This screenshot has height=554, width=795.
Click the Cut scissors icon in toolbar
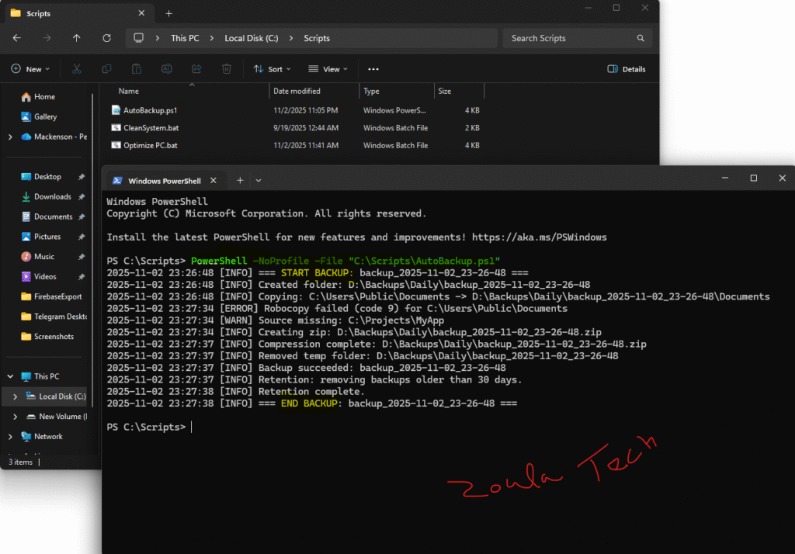(x=77, y=69)
